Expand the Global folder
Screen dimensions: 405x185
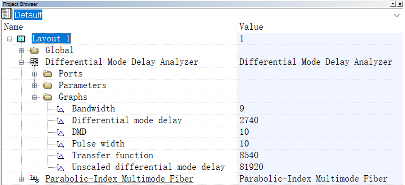click(21, 51)
